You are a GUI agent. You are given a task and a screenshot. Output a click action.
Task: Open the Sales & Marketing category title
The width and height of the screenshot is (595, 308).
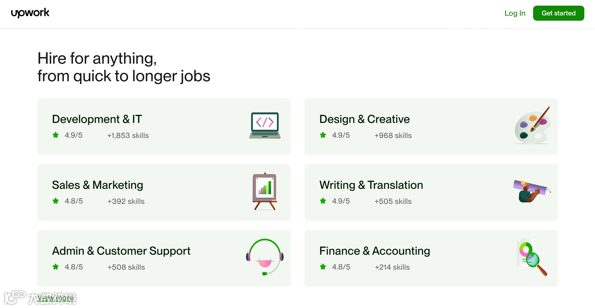click(97, 185)
